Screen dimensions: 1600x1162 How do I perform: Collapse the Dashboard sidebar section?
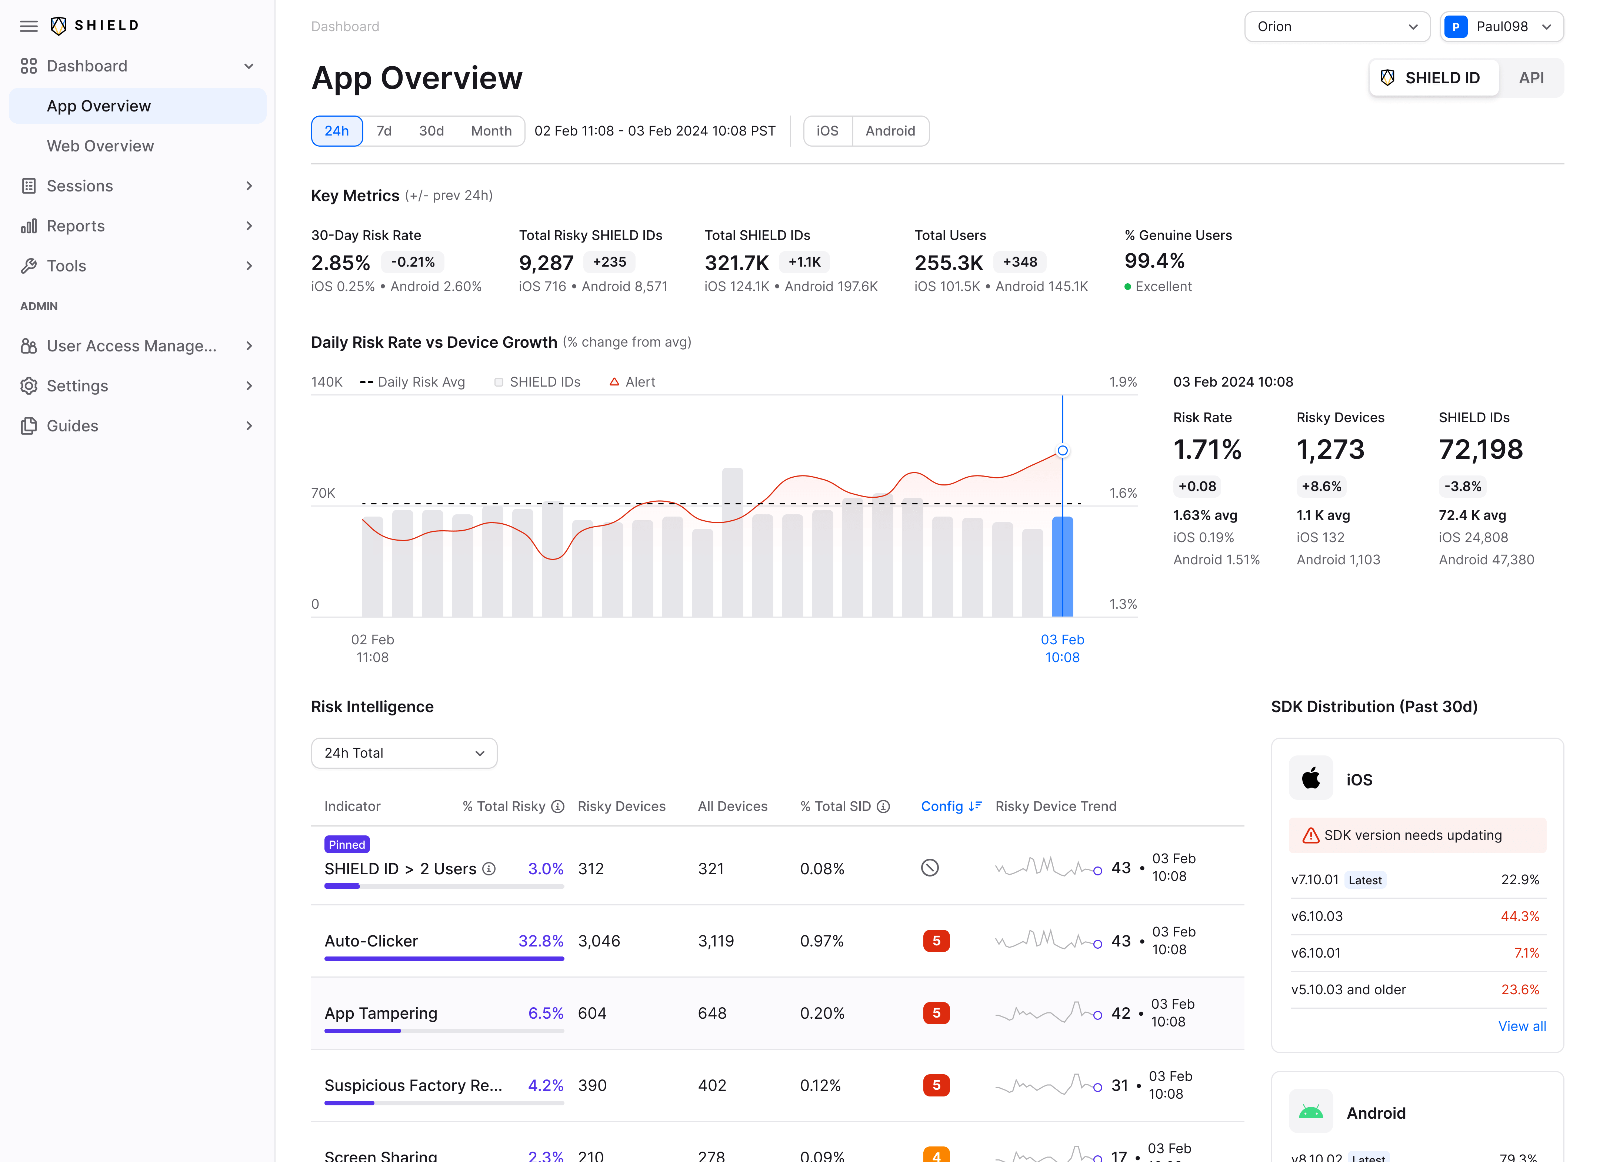point(248,66)
